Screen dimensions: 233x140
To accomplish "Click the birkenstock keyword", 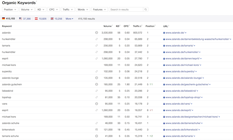I will click(x=8, y=129).
